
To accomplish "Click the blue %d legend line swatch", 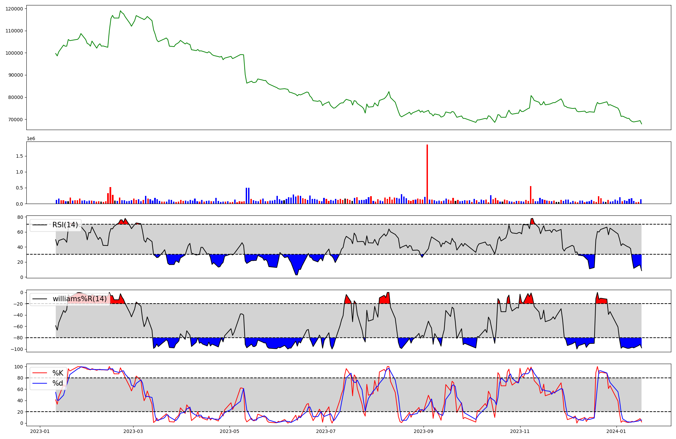I will pos(40,383).
